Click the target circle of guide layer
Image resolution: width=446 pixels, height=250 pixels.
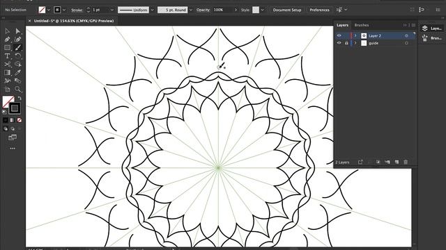[x=406, y=43]
